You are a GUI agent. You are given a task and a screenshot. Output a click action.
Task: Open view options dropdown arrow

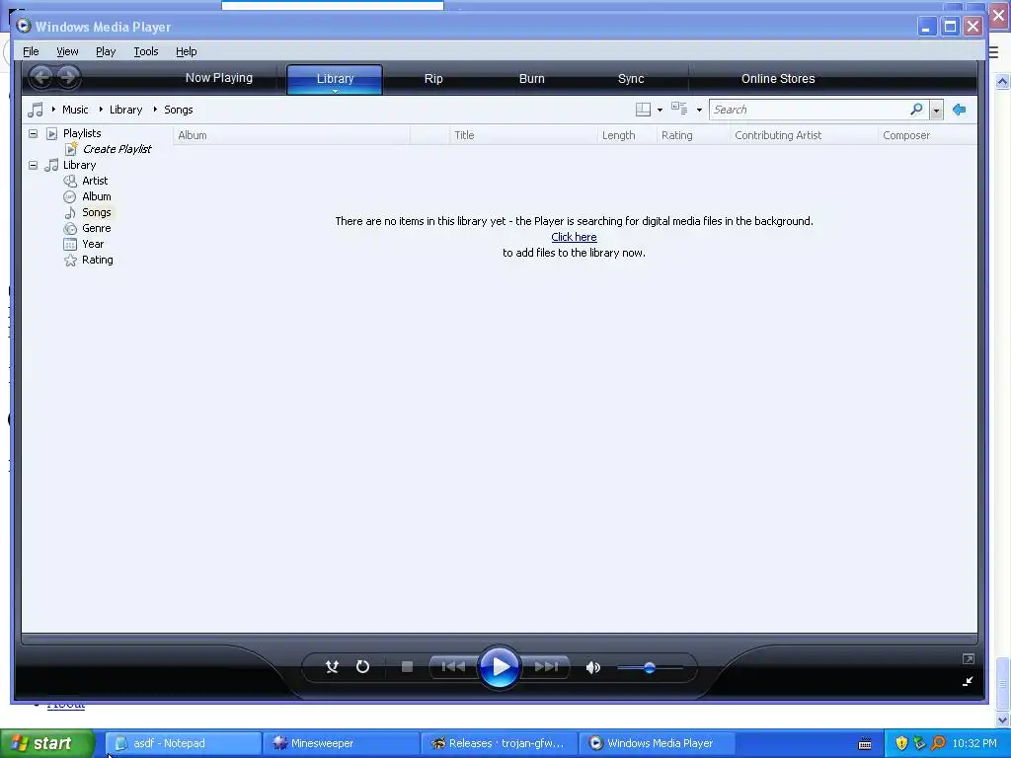pyautogui.click(x=699, y=111)
